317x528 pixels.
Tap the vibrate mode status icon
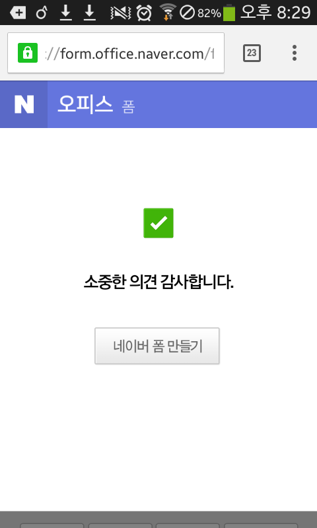[120, 13]
